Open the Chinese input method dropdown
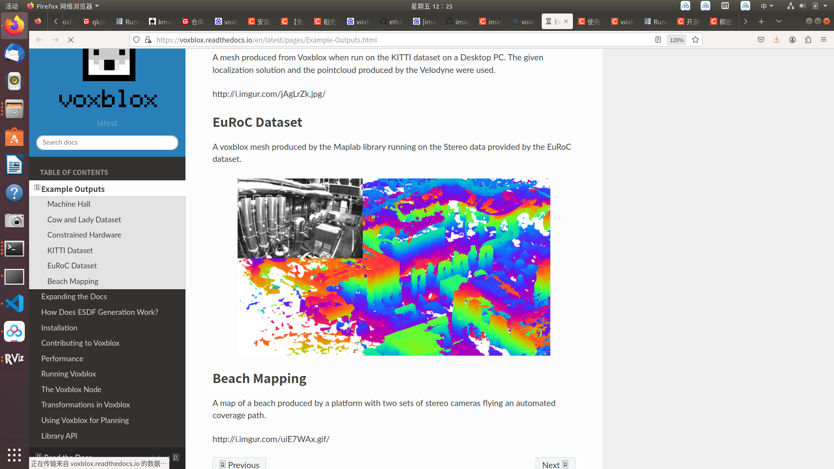This screenshot has height=469, width=834. (x=767, y=6)
